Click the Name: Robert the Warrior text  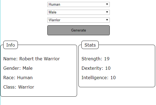point(32,59)
